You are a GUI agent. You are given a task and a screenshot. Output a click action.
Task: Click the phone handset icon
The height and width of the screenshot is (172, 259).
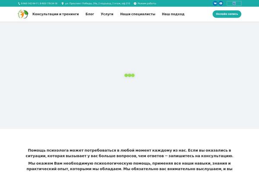pos(19,3)
